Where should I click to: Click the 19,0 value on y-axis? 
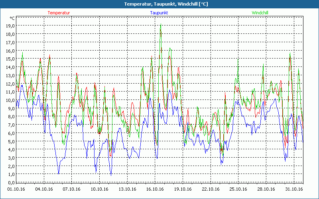coord(11,26)
